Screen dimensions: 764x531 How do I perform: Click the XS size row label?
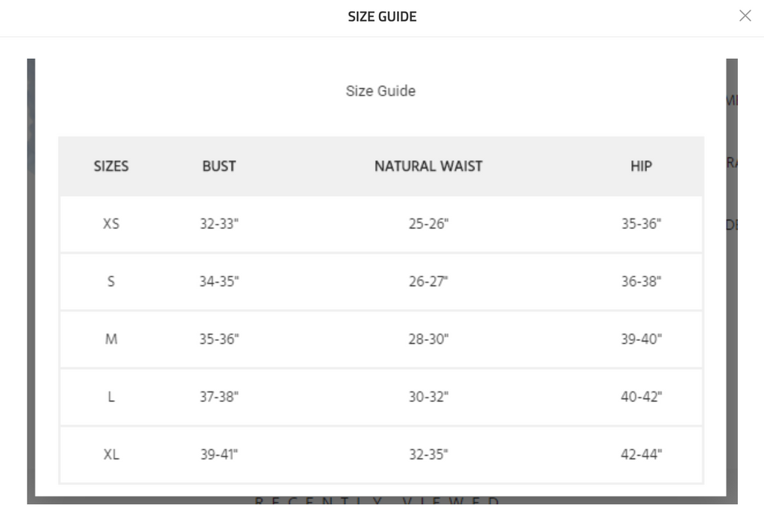pos(111,224)
